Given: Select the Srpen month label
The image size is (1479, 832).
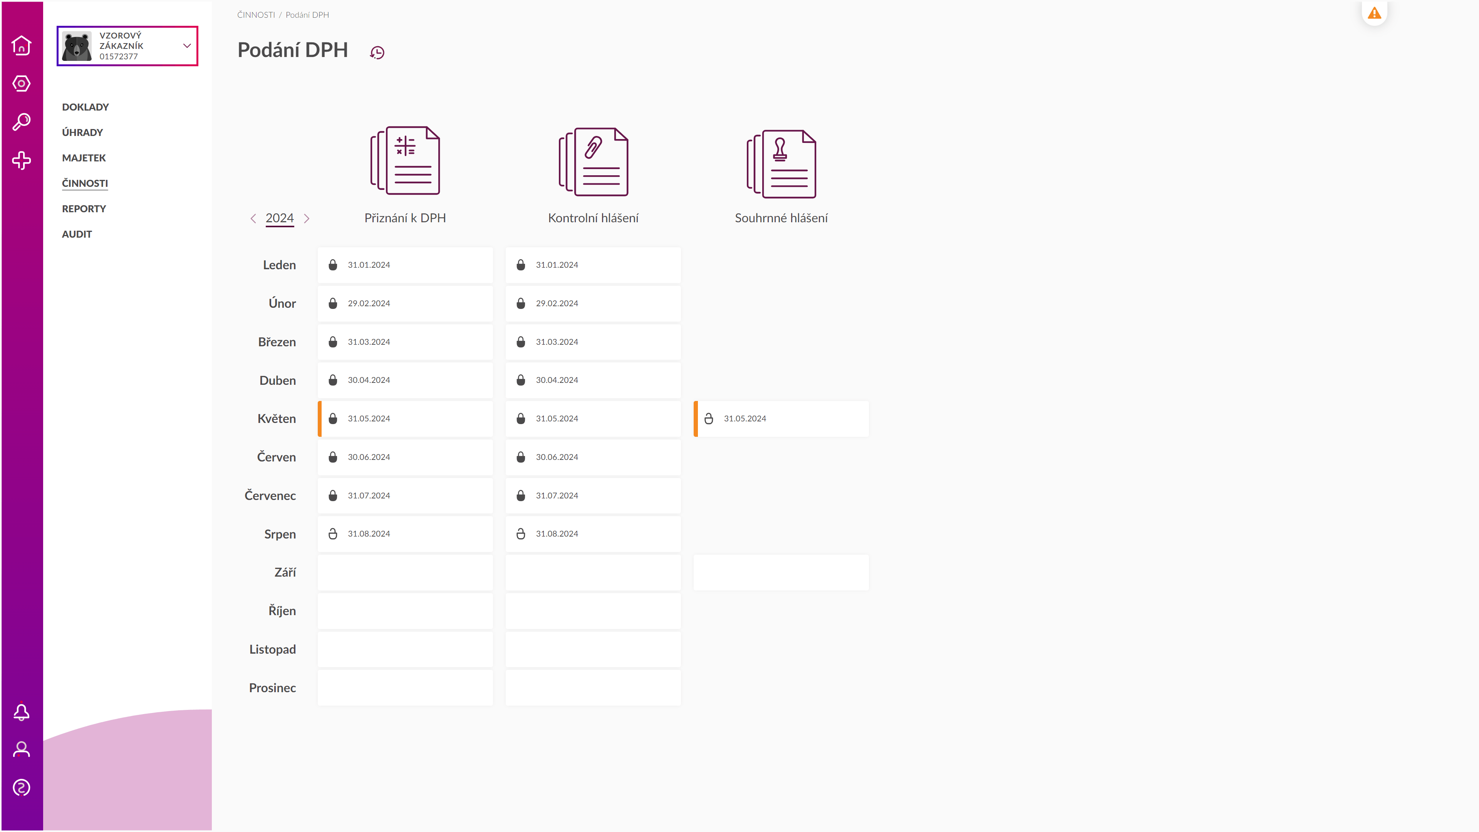Looking at the screenshot, I should (280, 535).
